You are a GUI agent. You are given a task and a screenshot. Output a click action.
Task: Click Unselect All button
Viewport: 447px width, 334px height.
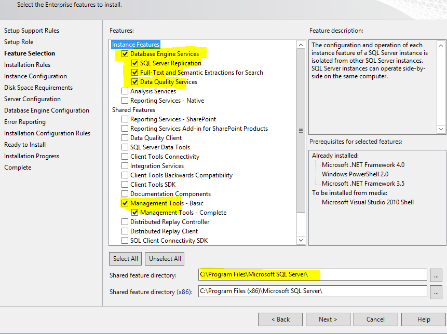165,259
